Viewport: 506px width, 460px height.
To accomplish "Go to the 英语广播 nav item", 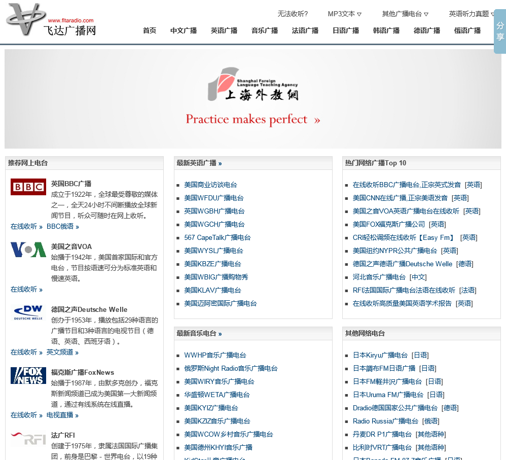I will [224, 30].
